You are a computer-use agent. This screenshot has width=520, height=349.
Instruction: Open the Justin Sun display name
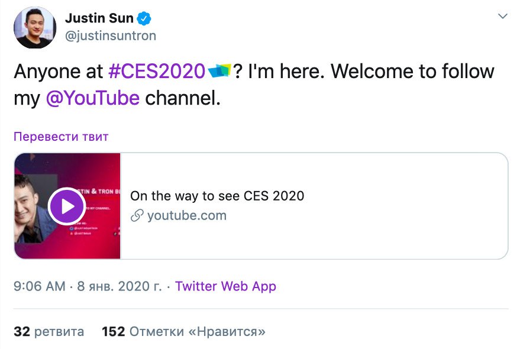(x=99, y=18)
